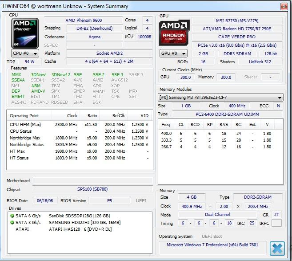Screen dimensions: 292x261
Task: Click the Socket AM2r2 platform field
Action: click(x=109, y=53)
